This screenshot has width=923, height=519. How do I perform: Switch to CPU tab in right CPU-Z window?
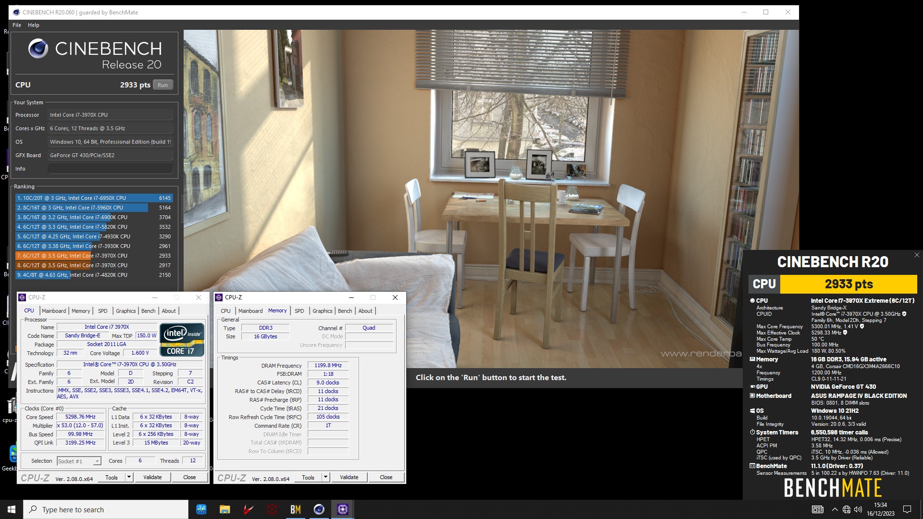pyautogui.click(x=226, y=311)
